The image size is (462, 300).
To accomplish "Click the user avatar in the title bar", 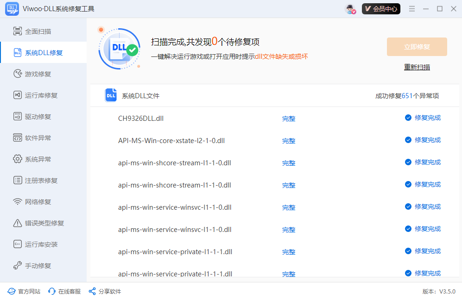I will (x=350, y=8).
